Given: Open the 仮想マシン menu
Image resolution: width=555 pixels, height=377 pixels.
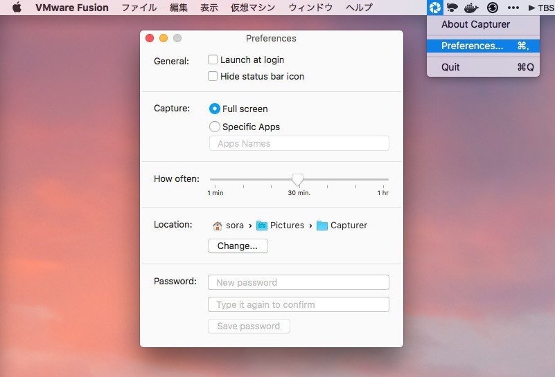Looking at the screenshot, I should [253, 8].
